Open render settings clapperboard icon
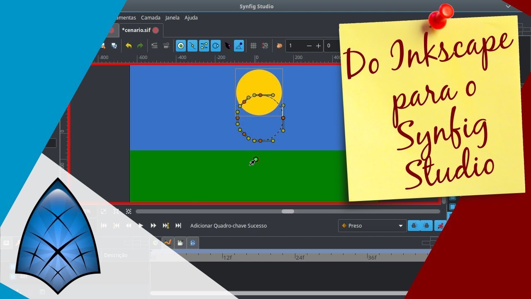 point(155,46)
